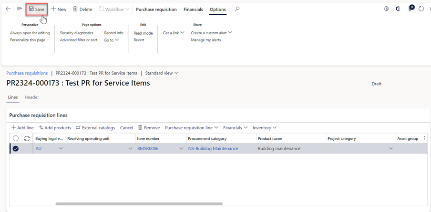The height and width of the screenshot is (212, 431).
Task: Expand the Go to dropdown
Action: coord(111,40)
